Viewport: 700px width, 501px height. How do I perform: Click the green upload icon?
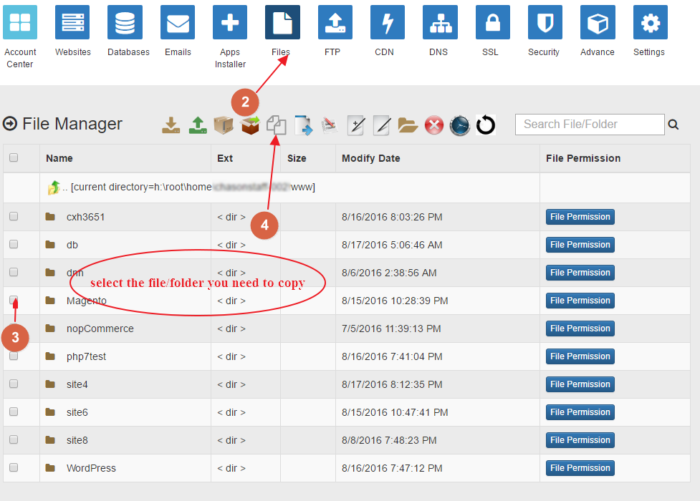(197, 125)
